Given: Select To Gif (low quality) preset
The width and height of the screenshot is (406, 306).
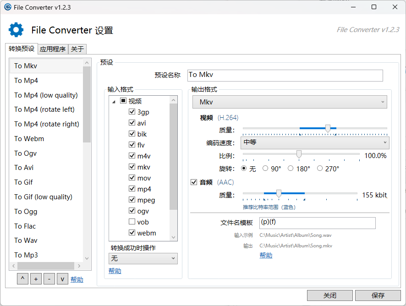Looking at the screenshot, I should click(x=46, y=197).
